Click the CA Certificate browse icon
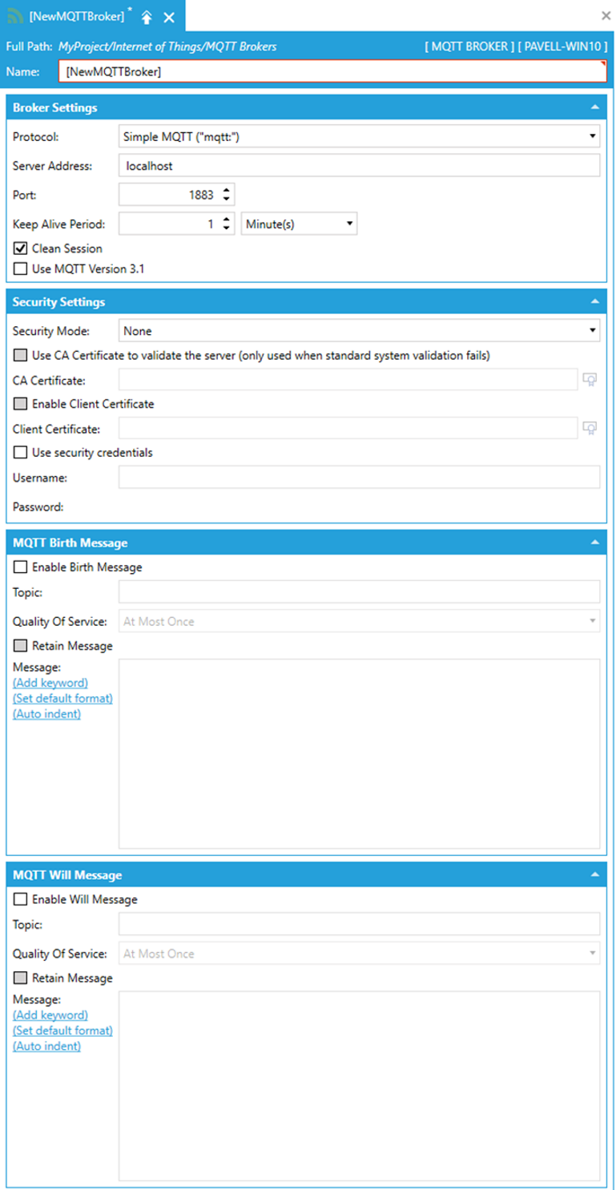The height and width of the screenshot is (1190, 616). click(x=590, y=380)
